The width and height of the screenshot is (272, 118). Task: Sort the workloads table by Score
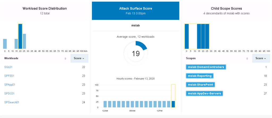(79, 58)
